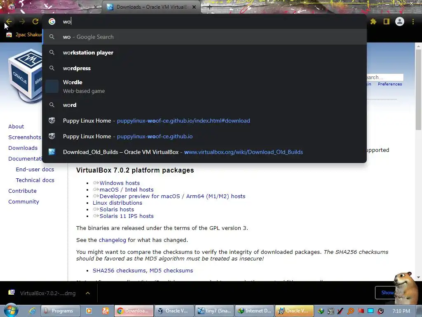The height and width of the screenshot is (317, 422).
Task: Open the End-user docs link
Action: pos(35,169)
